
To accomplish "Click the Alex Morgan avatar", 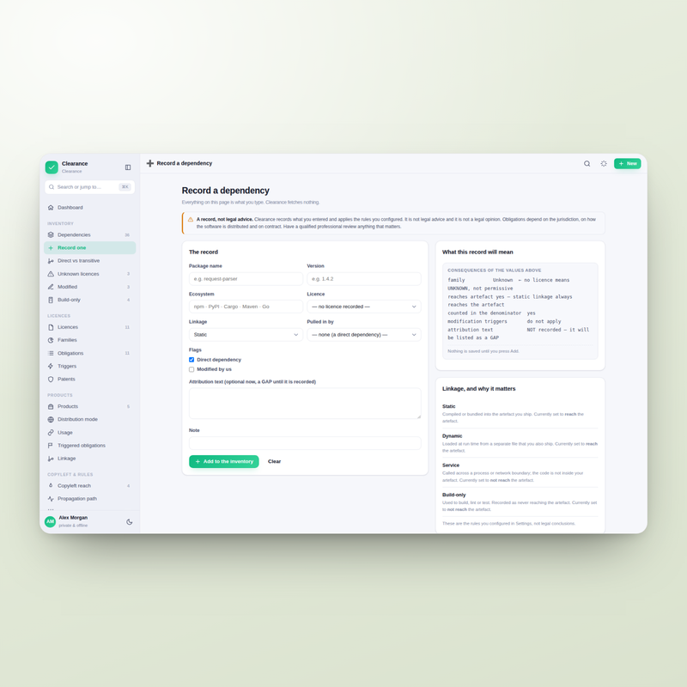I will point(51,521).
